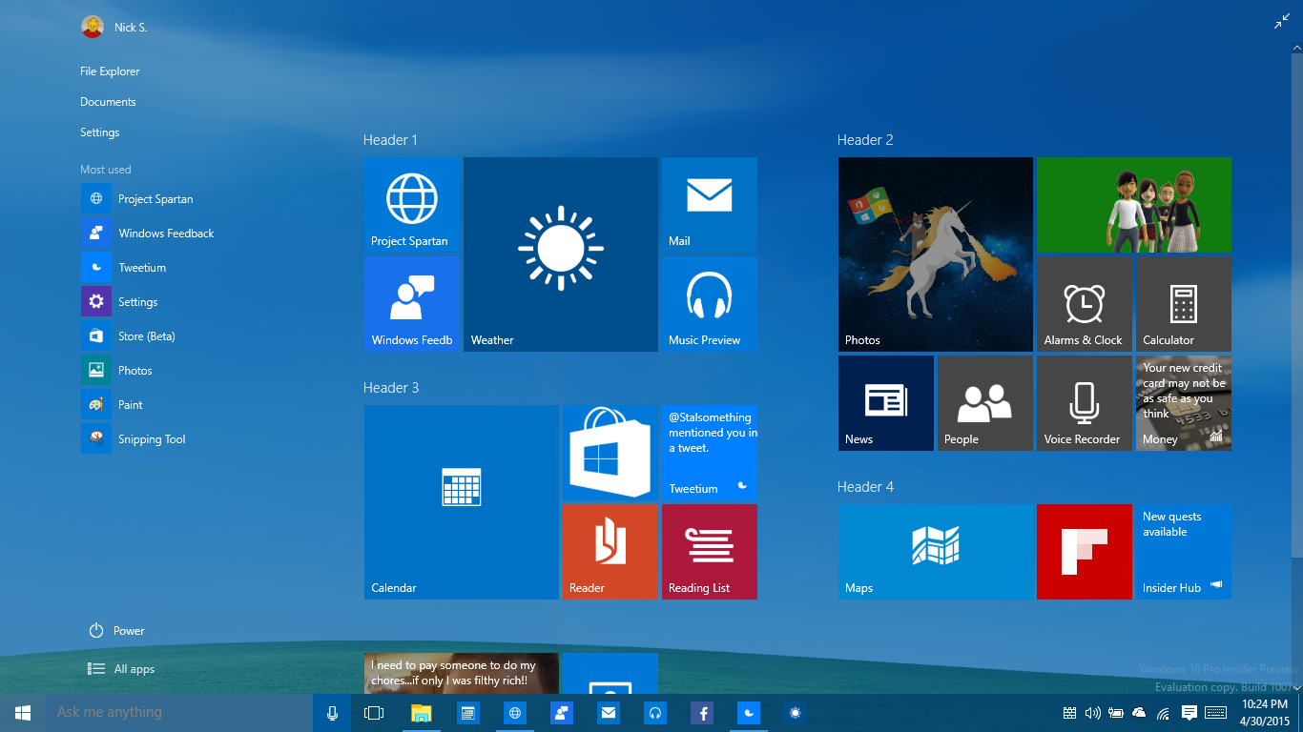Open Documents from the Start list
The width and height of the screenshot is (1303, 732).
[108, 102]
